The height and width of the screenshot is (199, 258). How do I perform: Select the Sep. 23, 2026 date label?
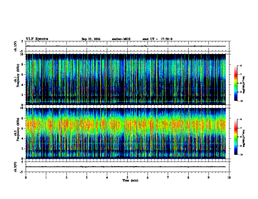[x=91, y=39]
